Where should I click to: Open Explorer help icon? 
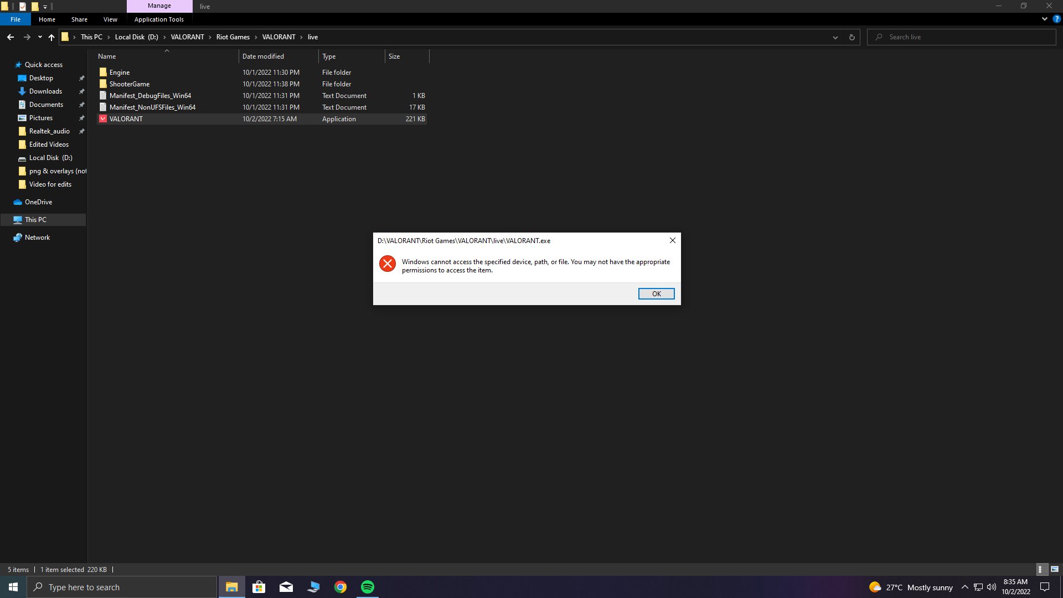[x=1056, y=19]
